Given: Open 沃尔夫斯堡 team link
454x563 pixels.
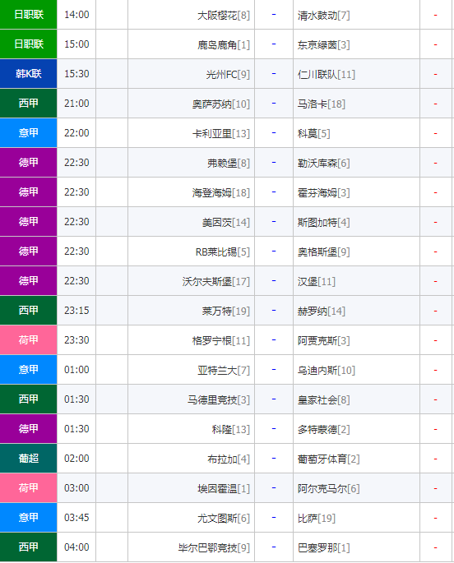Looking at the screenshot, I should coord(207,281).
